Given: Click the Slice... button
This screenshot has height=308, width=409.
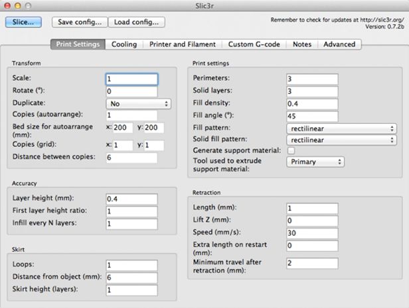Looking at the screenshot, I should (x=23, y=22).
